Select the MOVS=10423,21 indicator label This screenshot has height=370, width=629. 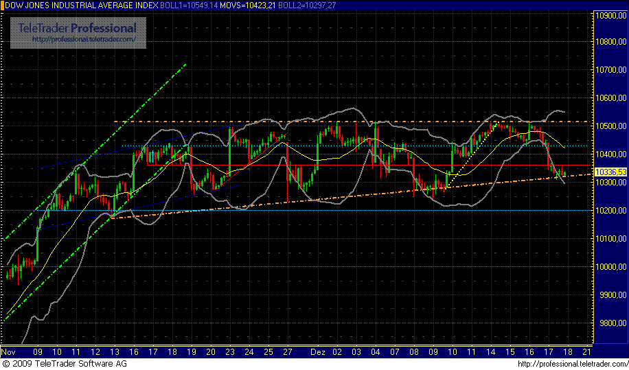coord(249,5)
